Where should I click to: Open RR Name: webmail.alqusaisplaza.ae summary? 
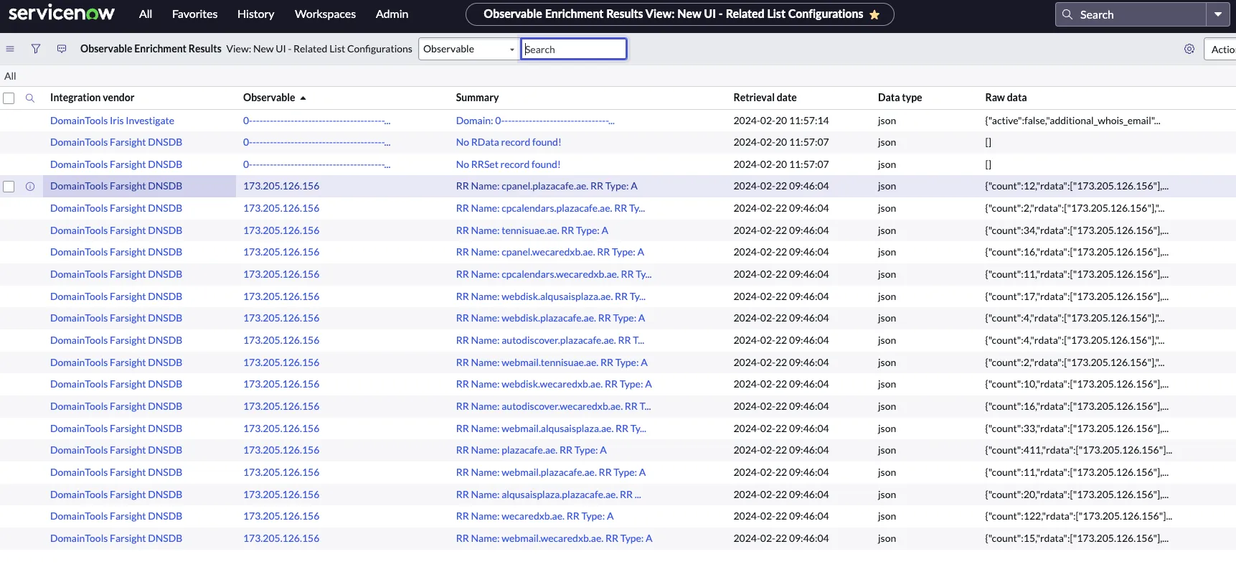tap(551, 428)
